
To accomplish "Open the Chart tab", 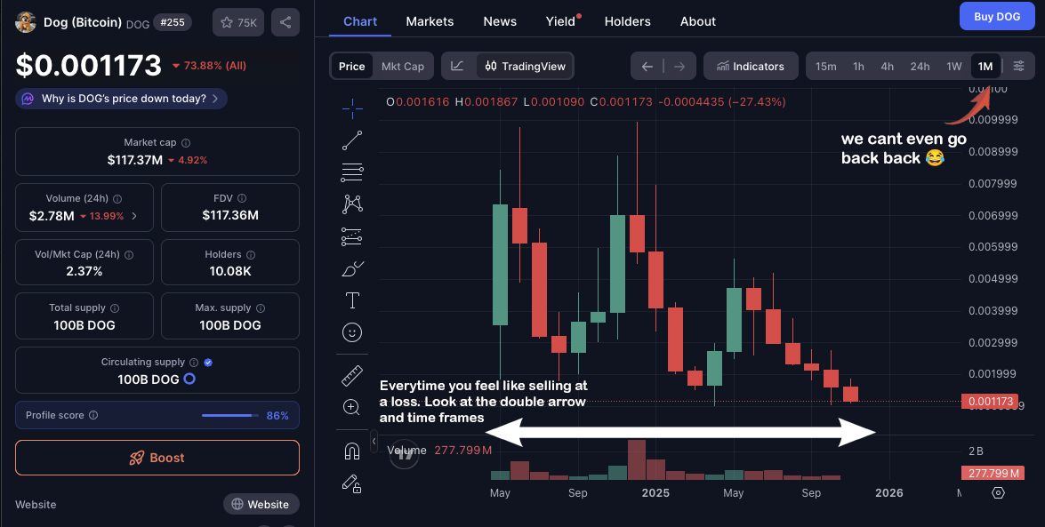I will point(360,21).
